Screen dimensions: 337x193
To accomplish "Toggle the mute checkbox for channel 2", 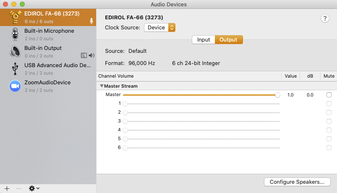I will click(329, 112).
